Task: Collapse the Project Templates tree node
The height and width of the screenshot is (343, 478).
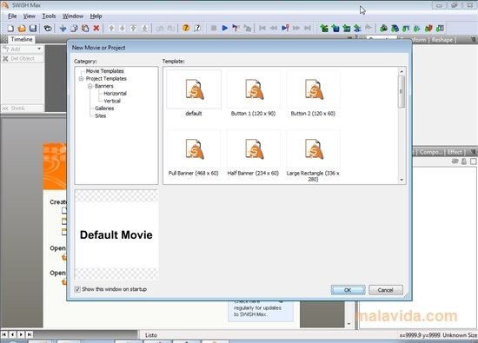Action: coord(82,79)
